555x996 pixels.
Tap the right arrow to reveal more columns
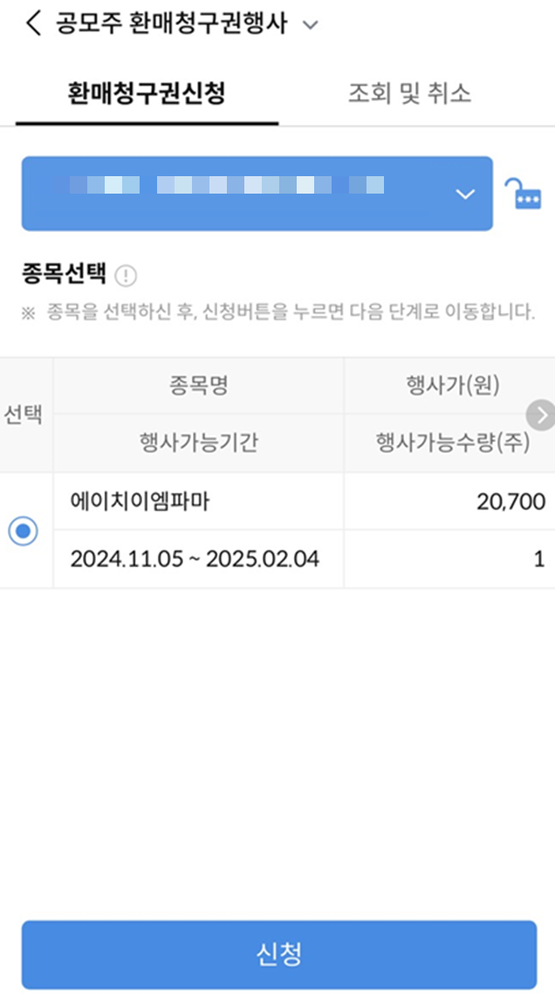541,415
